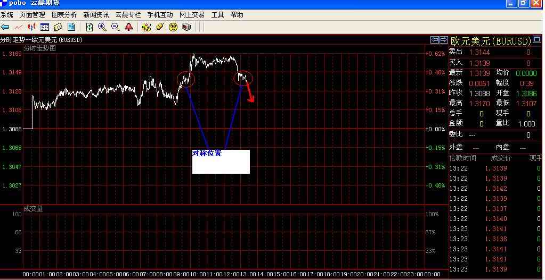Click the 1.3027 price axis label
This screenshot has height=280, width=545.
(x=12, y=185)
